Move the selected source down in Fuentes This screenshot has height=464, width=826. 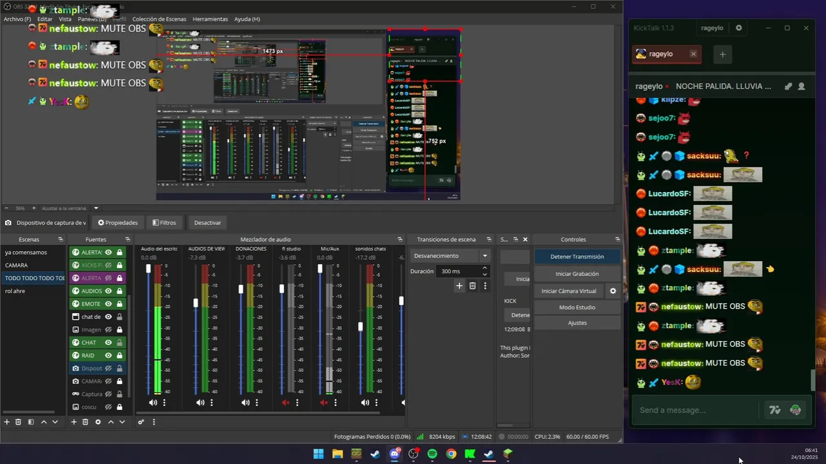[122, 422]
